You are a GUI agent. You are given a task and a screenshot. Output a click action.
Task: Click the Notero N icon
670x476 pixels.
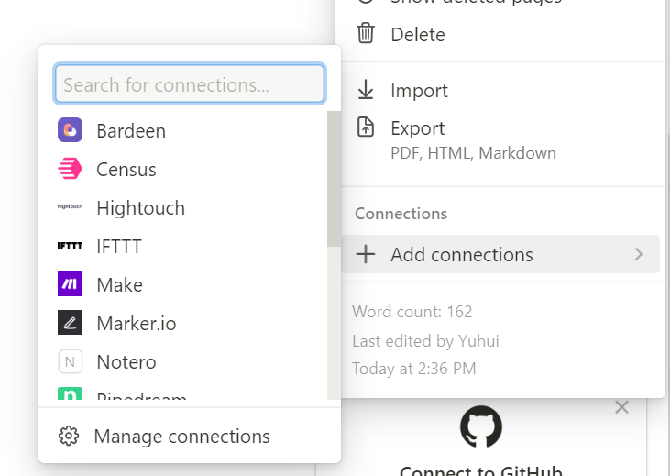point(71,361)
